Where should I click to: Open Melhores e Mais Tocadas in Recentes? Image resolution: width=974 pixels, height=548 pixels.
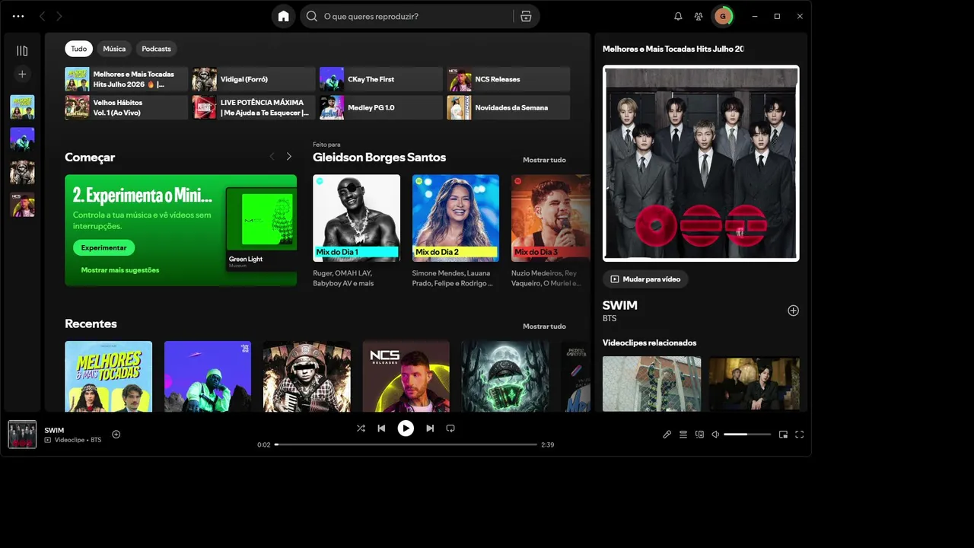click(x=108, y=376)
